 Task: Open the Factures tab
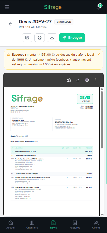click(x=75, y=225)
